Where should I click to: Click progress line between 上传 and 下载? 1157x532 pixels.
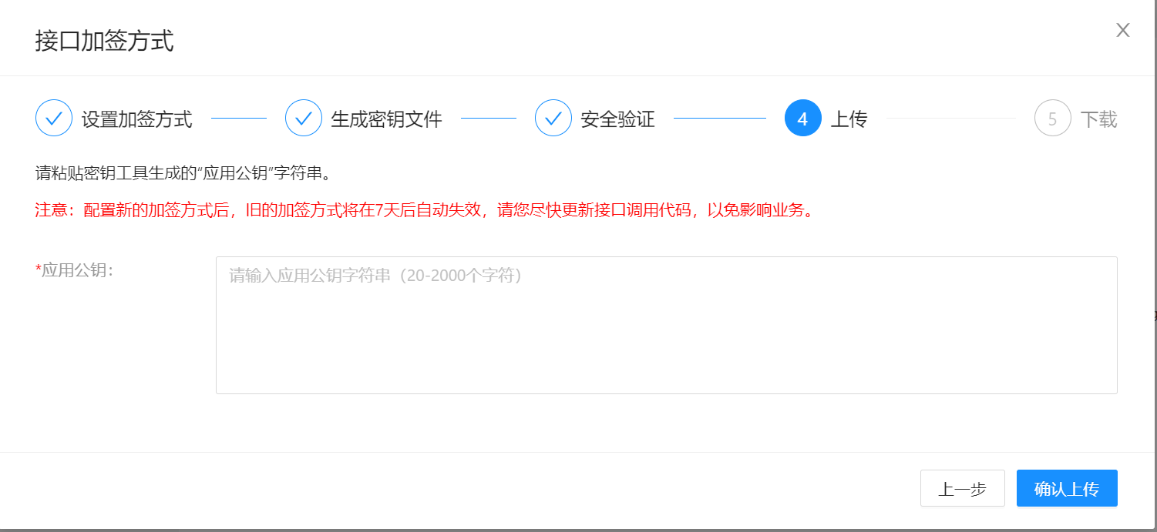click(x=951, y=119)
